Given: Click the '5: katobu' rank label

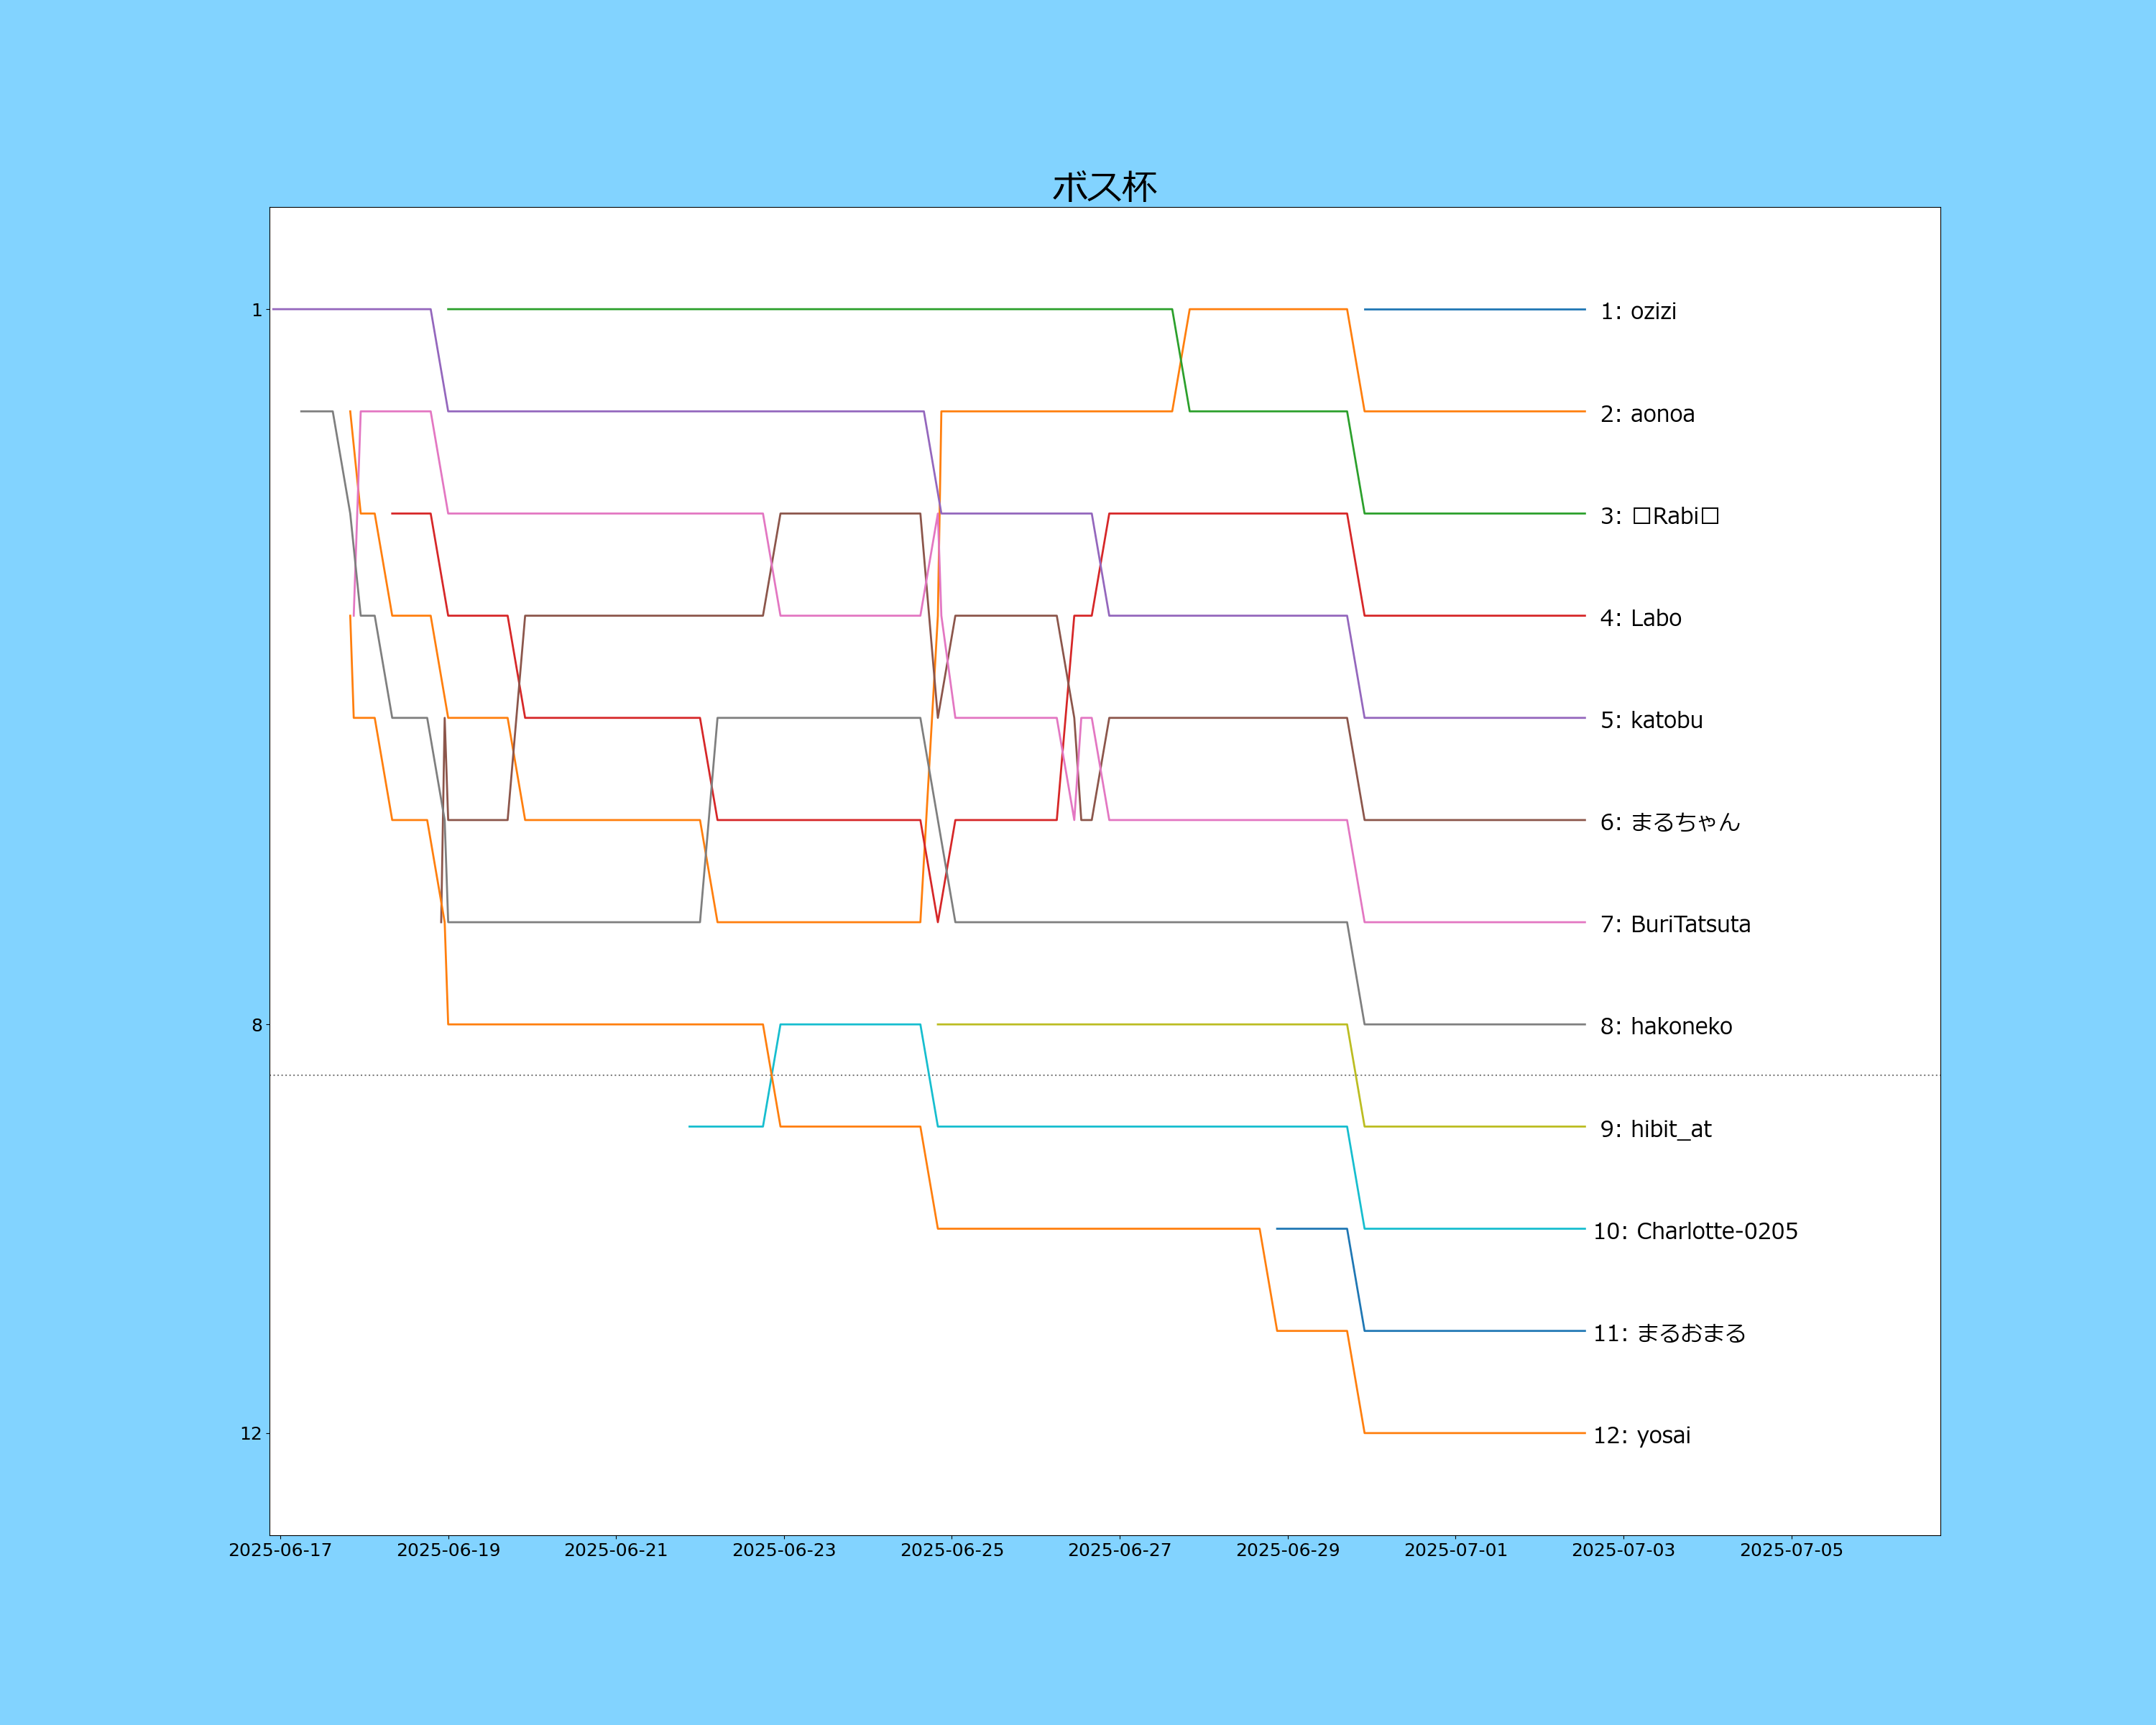Looking at the screenshot, I should coord(1651,720).
